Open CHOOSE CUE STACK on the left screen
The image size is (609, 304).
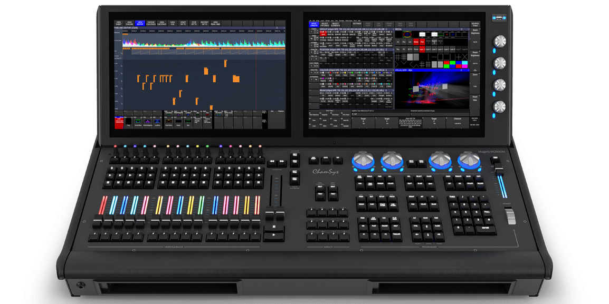(151, 23)
